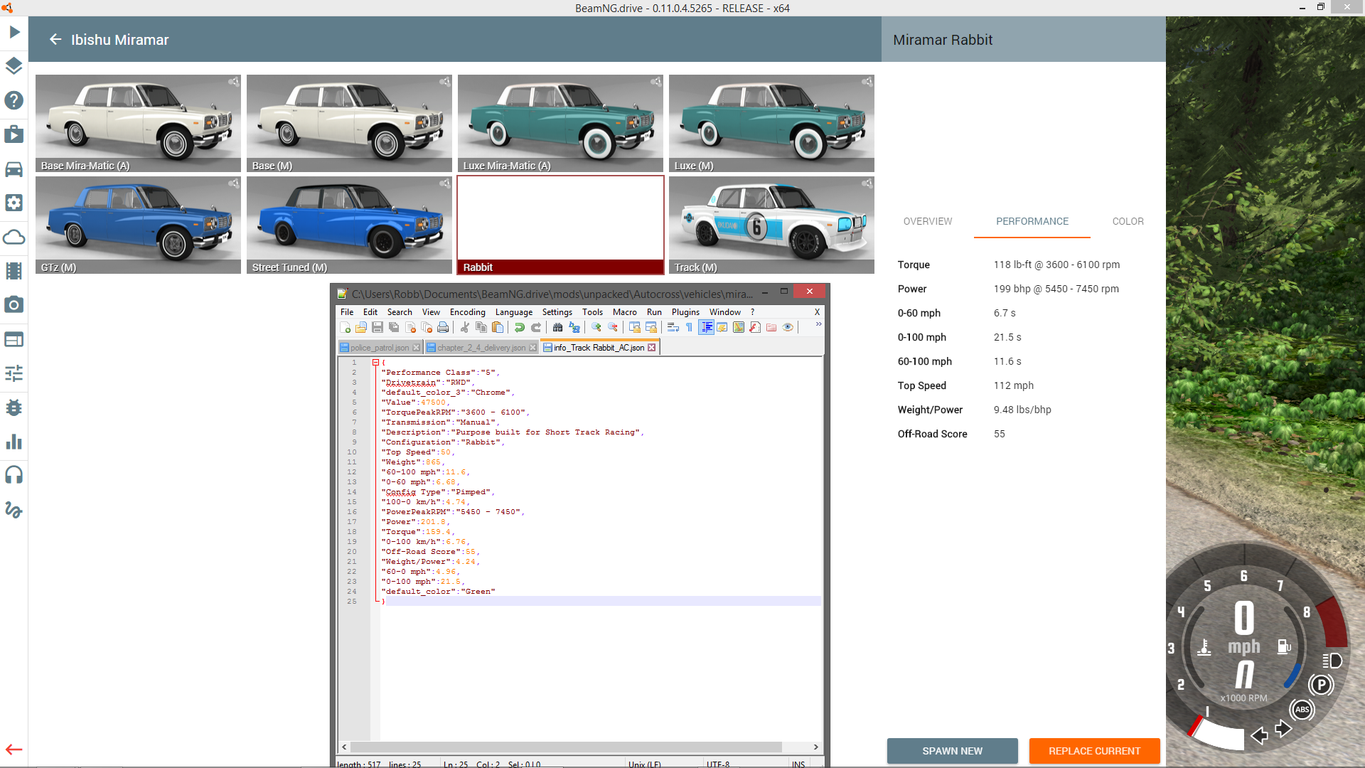Click the Play icon in BeamNG sidebar
The width and height of the screenshot is (1365, 768).
(14, 32)
